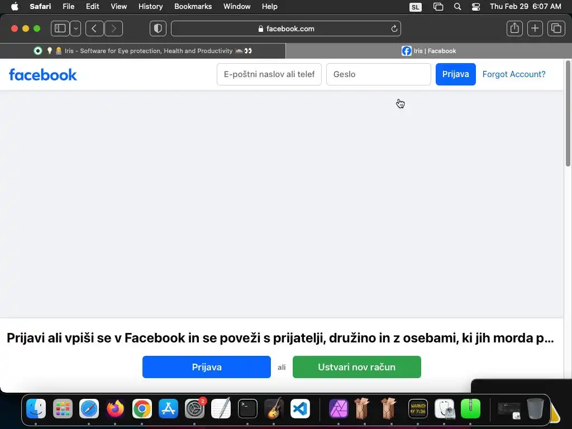Open the File menu
The height and width of the screenshot is (429, 572).
click(68, 7)
